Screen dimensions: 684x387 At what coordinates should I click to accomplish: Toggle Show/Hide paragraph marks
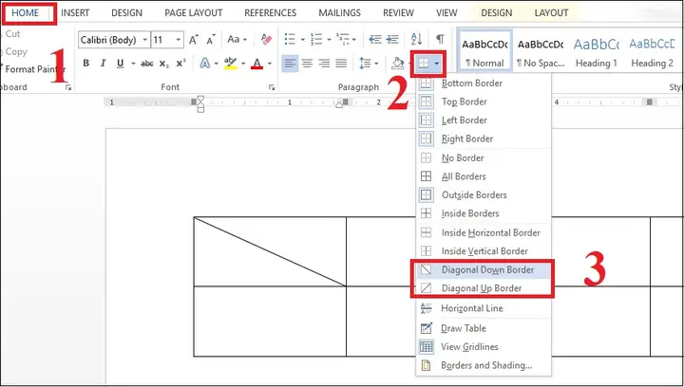(x=440, y=40)
